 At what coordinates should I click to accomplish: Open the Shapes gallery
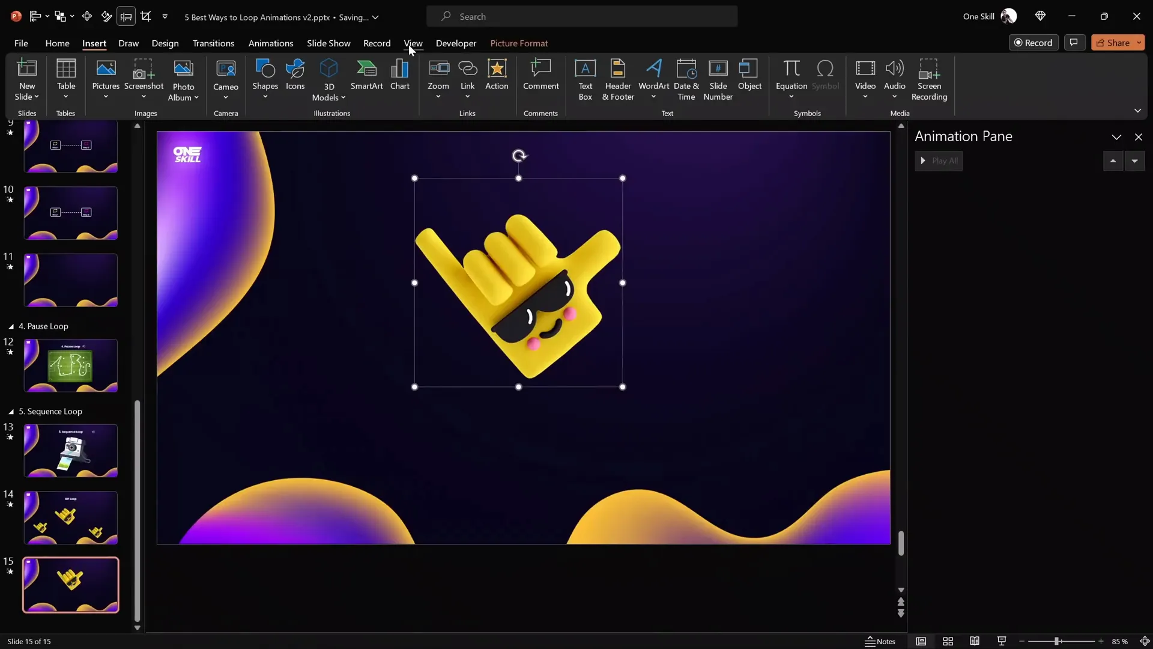(265, 79)
